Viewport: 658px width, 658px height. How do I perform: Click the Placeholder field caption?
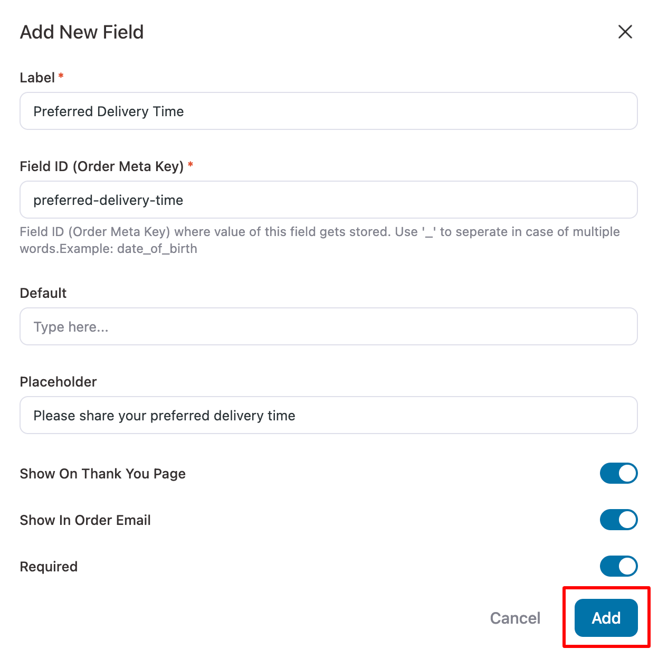pyautogui.click(x=59, y=382)
